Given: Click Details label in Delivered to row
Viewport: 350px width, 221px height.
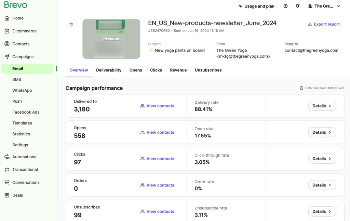Looking at the screenshot, I should tap(319, 106).
